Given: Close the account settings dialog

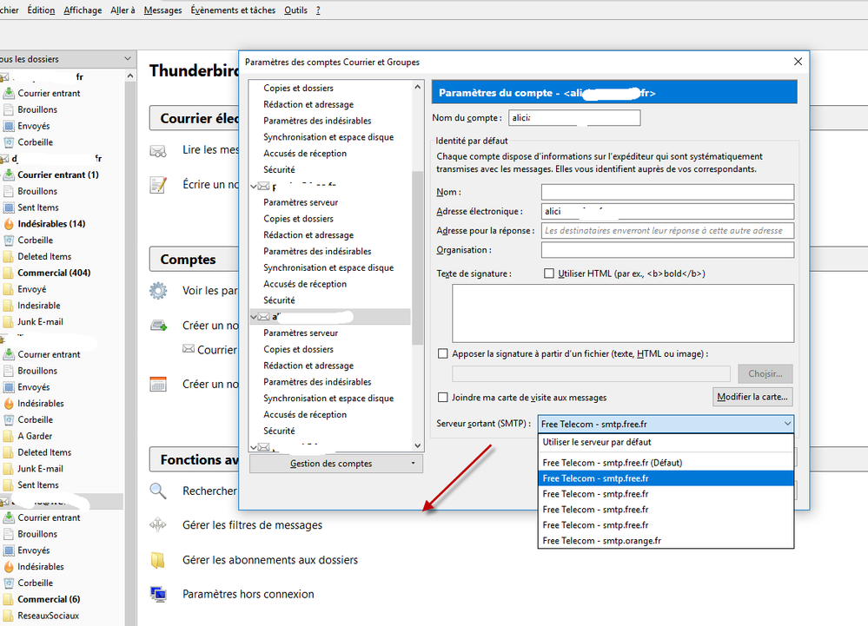Looking at the screenshot, I should click(798, 62).
